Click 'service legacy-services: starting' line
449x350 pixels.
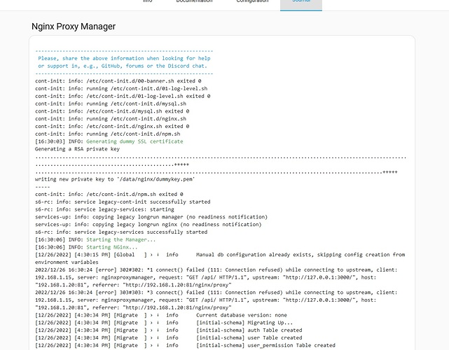(x=104, y=209)
